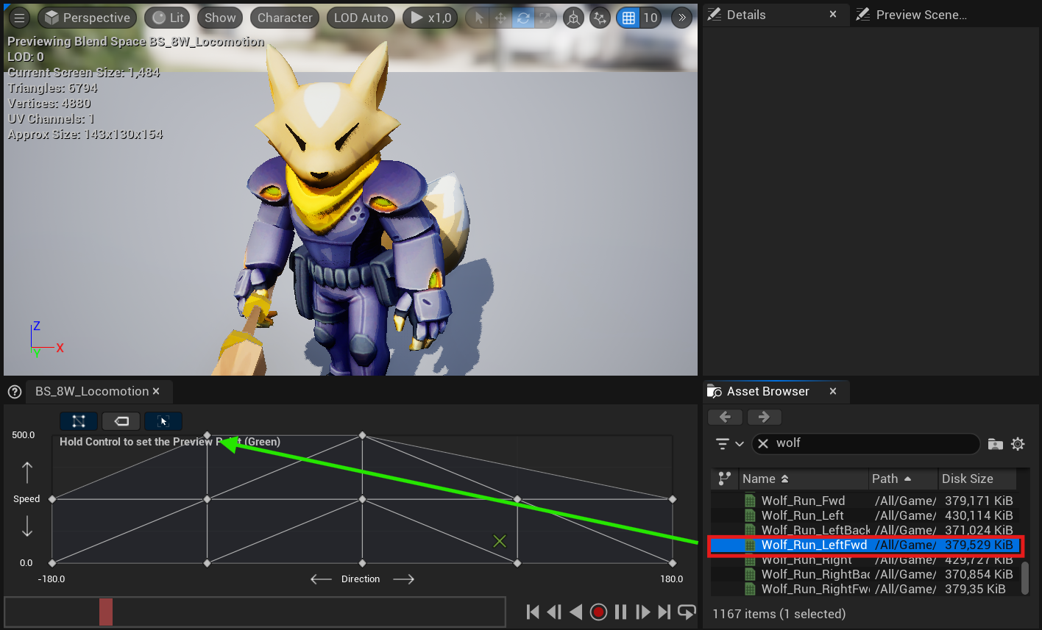
Task: Open the Perspective view mode dropdown
Action: tap(88, 18)
